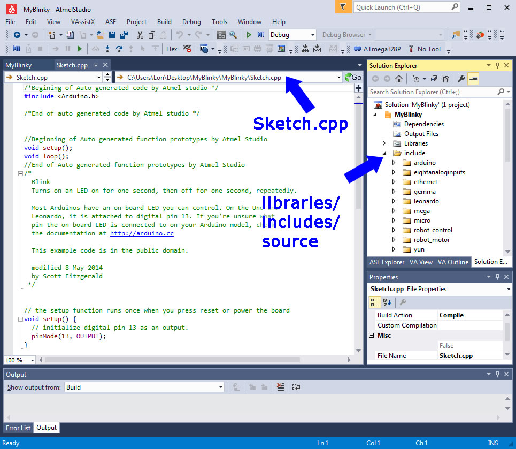Click the Navigate Backward arrow icon
The image size is (516, 449).
tap(17, 35)
